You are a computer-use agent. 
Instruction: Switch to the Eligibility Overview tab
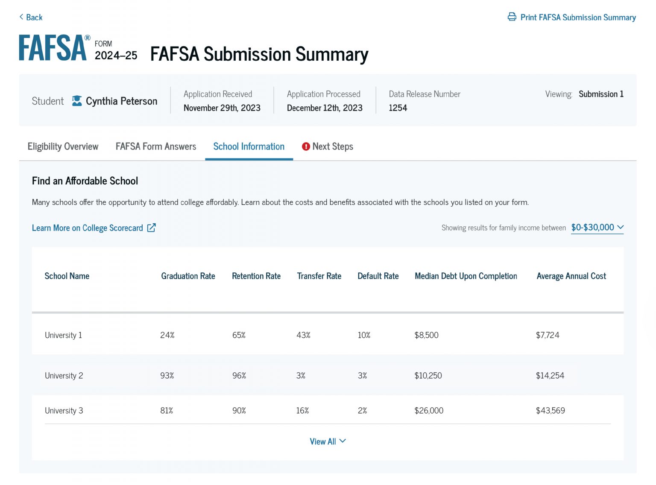click(62, 146)
